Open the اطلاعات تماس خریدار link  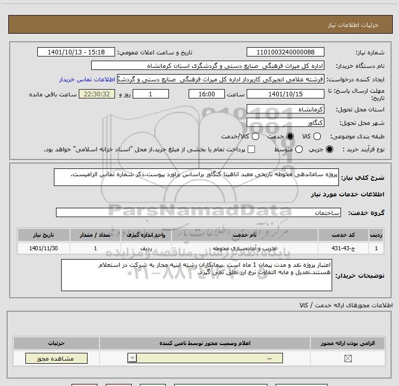(x=87, y=79)
